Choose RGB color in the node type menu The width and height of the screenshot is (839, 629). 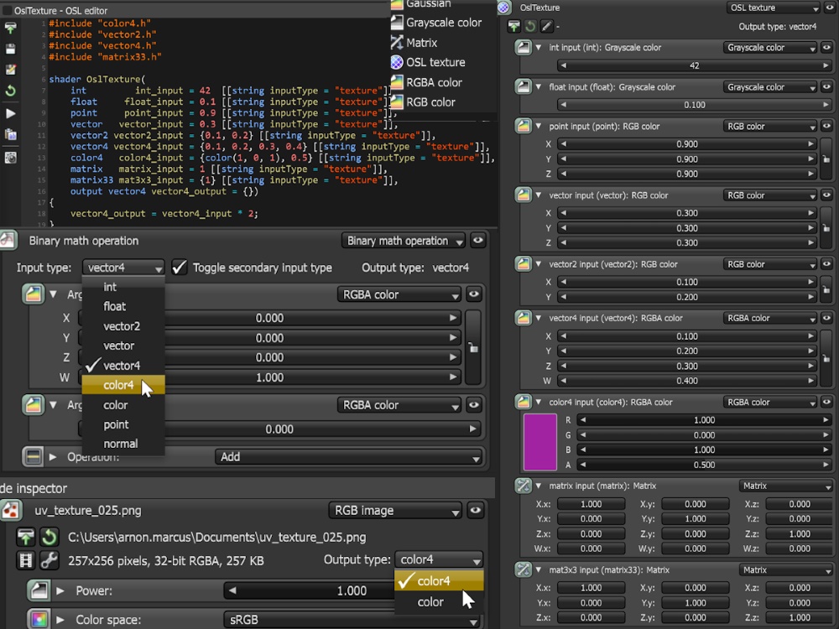(x=430, y=101)
